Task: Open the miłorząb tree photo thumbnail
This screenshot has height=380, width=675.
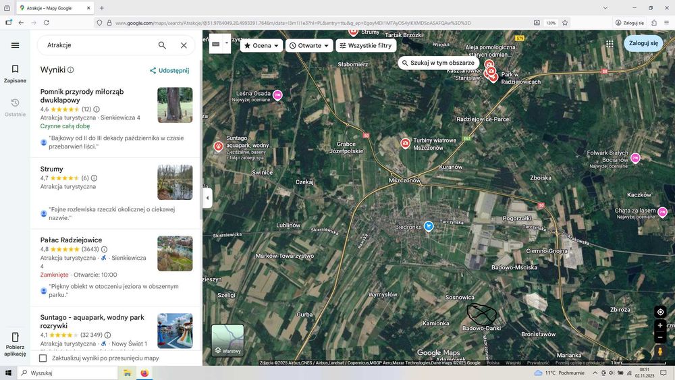Action: [175, 105]
